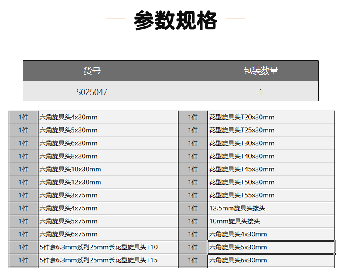Viewport: 342px width, 268px height.
Task: Select the 5件套 花型旋具头T10 cell
Action: click(x=108, y=247)
